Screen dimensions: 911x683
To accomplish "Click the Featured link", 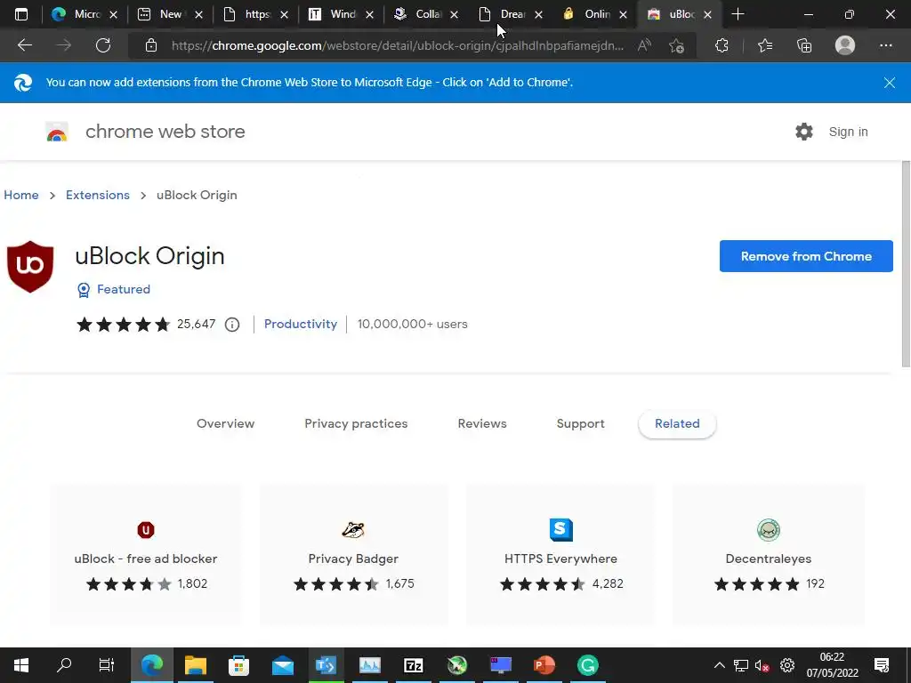I will (123, 289).
